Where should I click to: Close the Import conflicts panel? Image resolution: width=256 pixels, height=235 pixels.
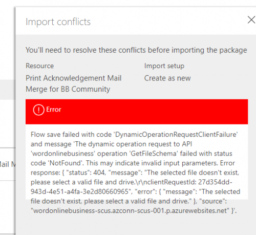click(x=251, y=20)
